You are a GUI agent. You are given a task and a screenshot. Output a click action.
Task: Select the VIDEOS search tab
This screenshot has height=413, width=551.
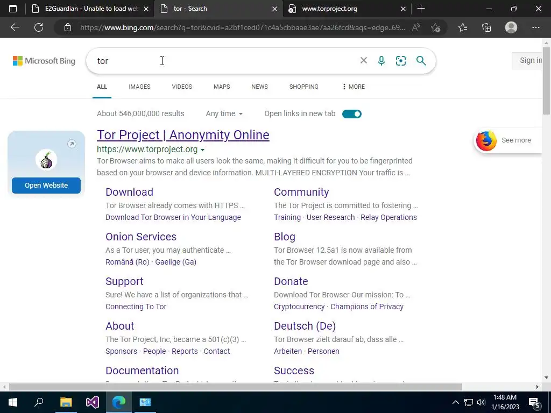(x=182, y=87)
